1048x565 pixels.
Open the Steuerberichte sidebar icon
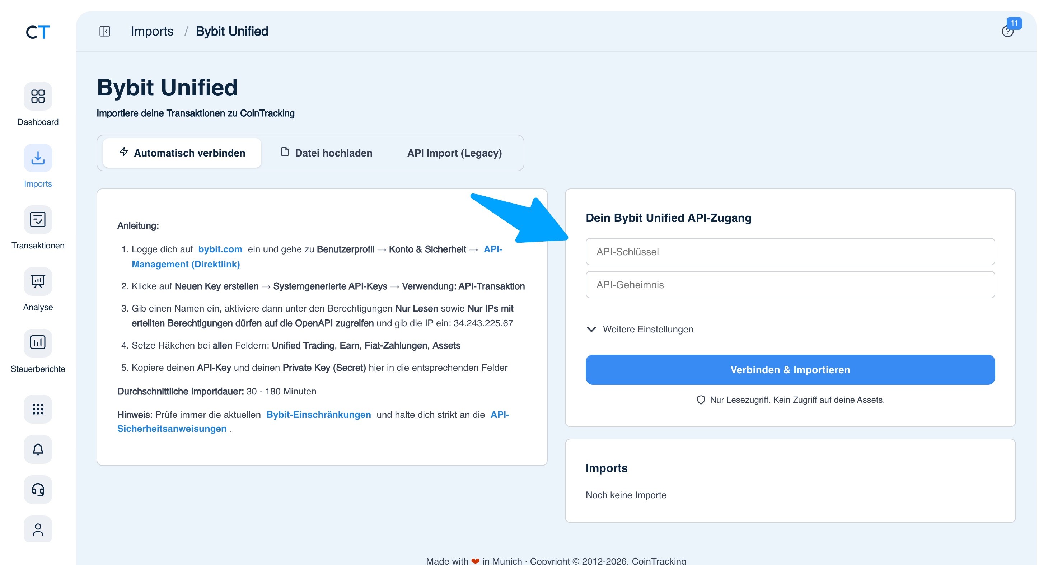pos(38,343)
